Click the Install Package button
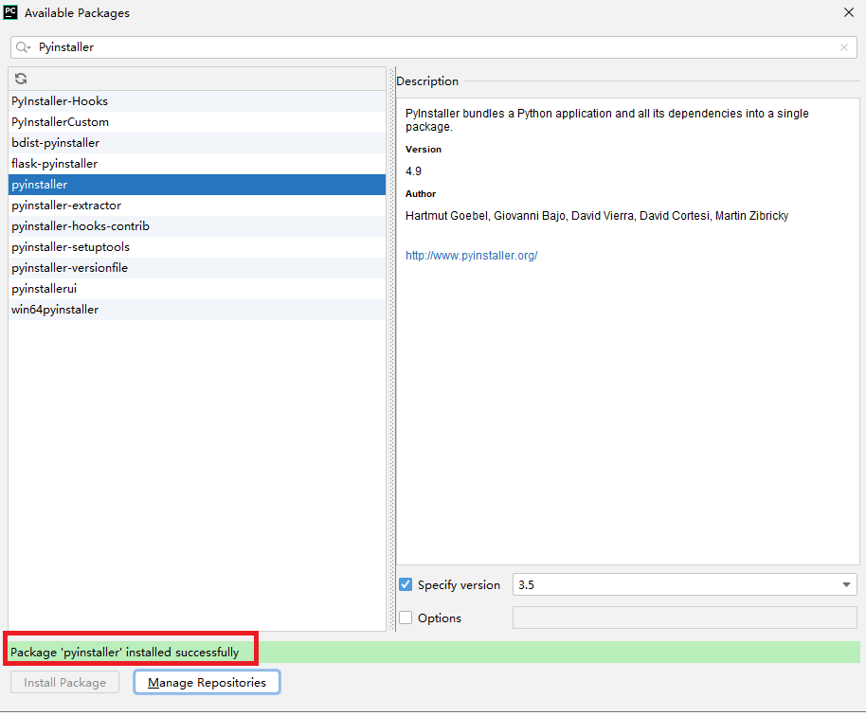The image size is (866, 716). click(x=64, y=682)
